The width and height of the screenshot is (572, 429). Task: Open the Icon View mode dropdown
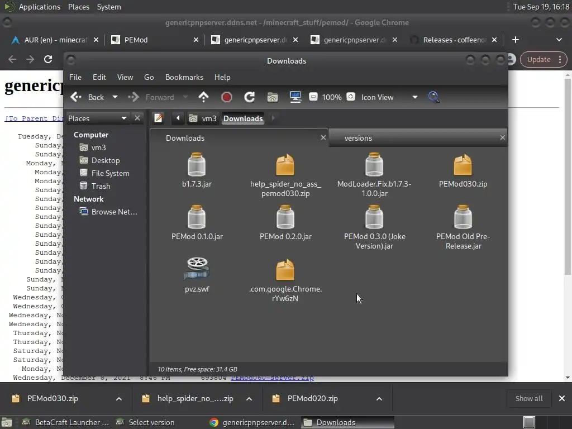tap(389, 97)
